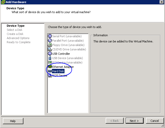165x128 pixels.
Task: Click the CD/DVD Drive icon
Action: (50, 49)
